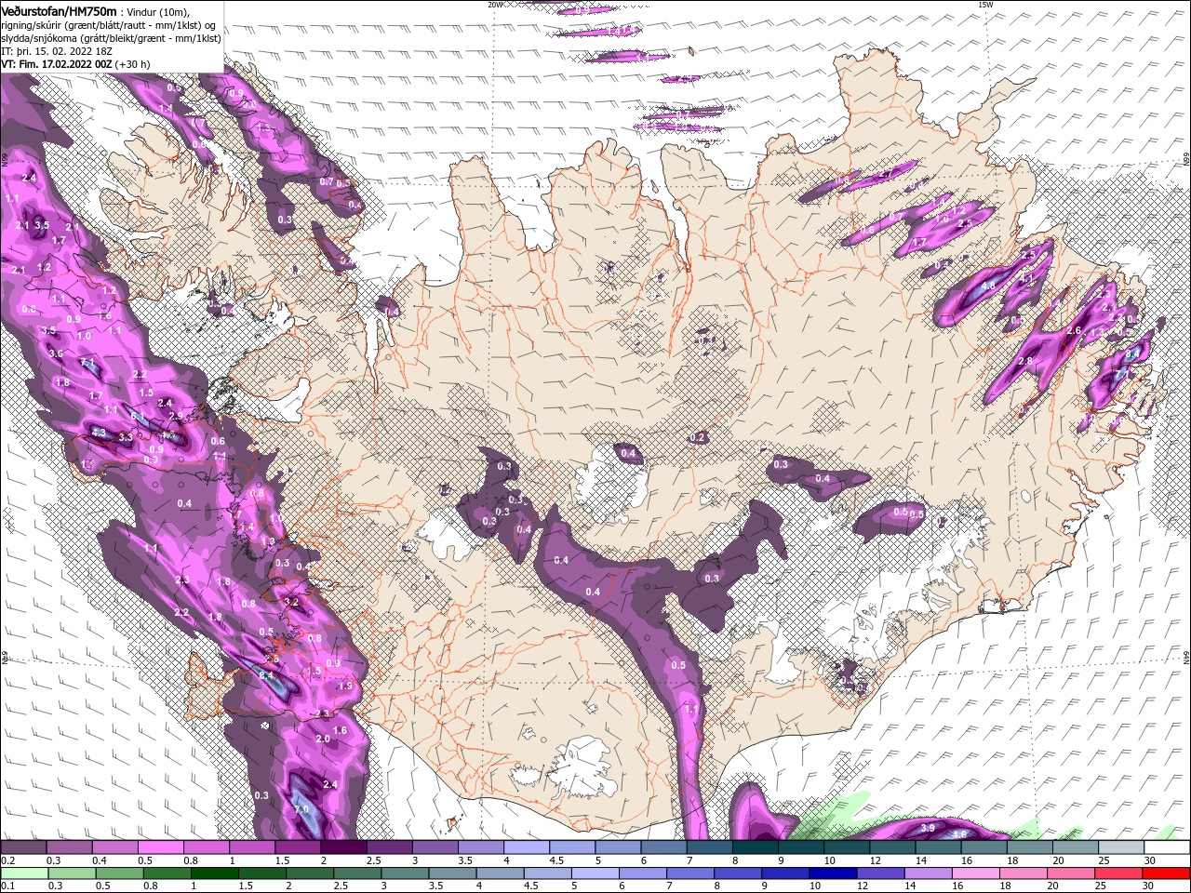
Task: Click the 4.3 snowfall value on the map
Action: tap(100, 433)
